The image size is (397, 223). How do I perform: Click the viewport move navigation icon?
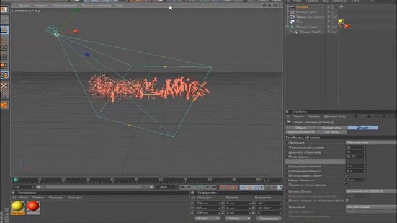pos(264,5)
